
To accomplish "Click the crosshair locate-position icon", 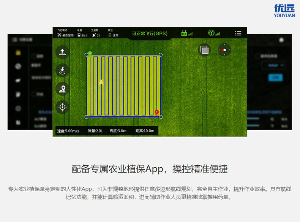I will coord(63,107).
